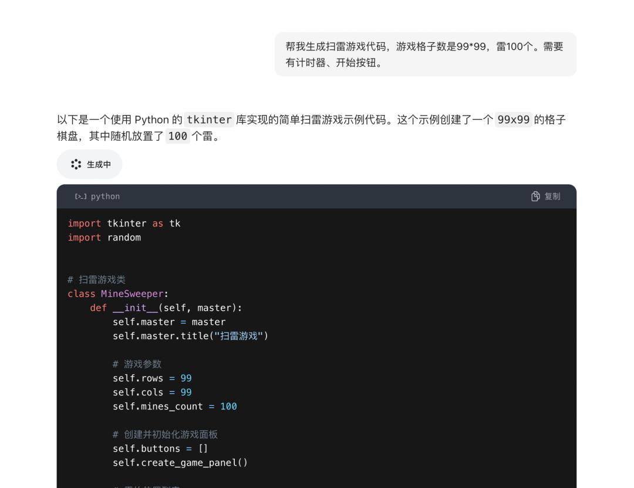Click the inline code 99x99 in the reply

click(514, 120)
